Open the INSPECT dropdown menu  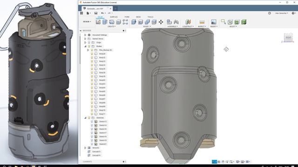coord(202,26)
